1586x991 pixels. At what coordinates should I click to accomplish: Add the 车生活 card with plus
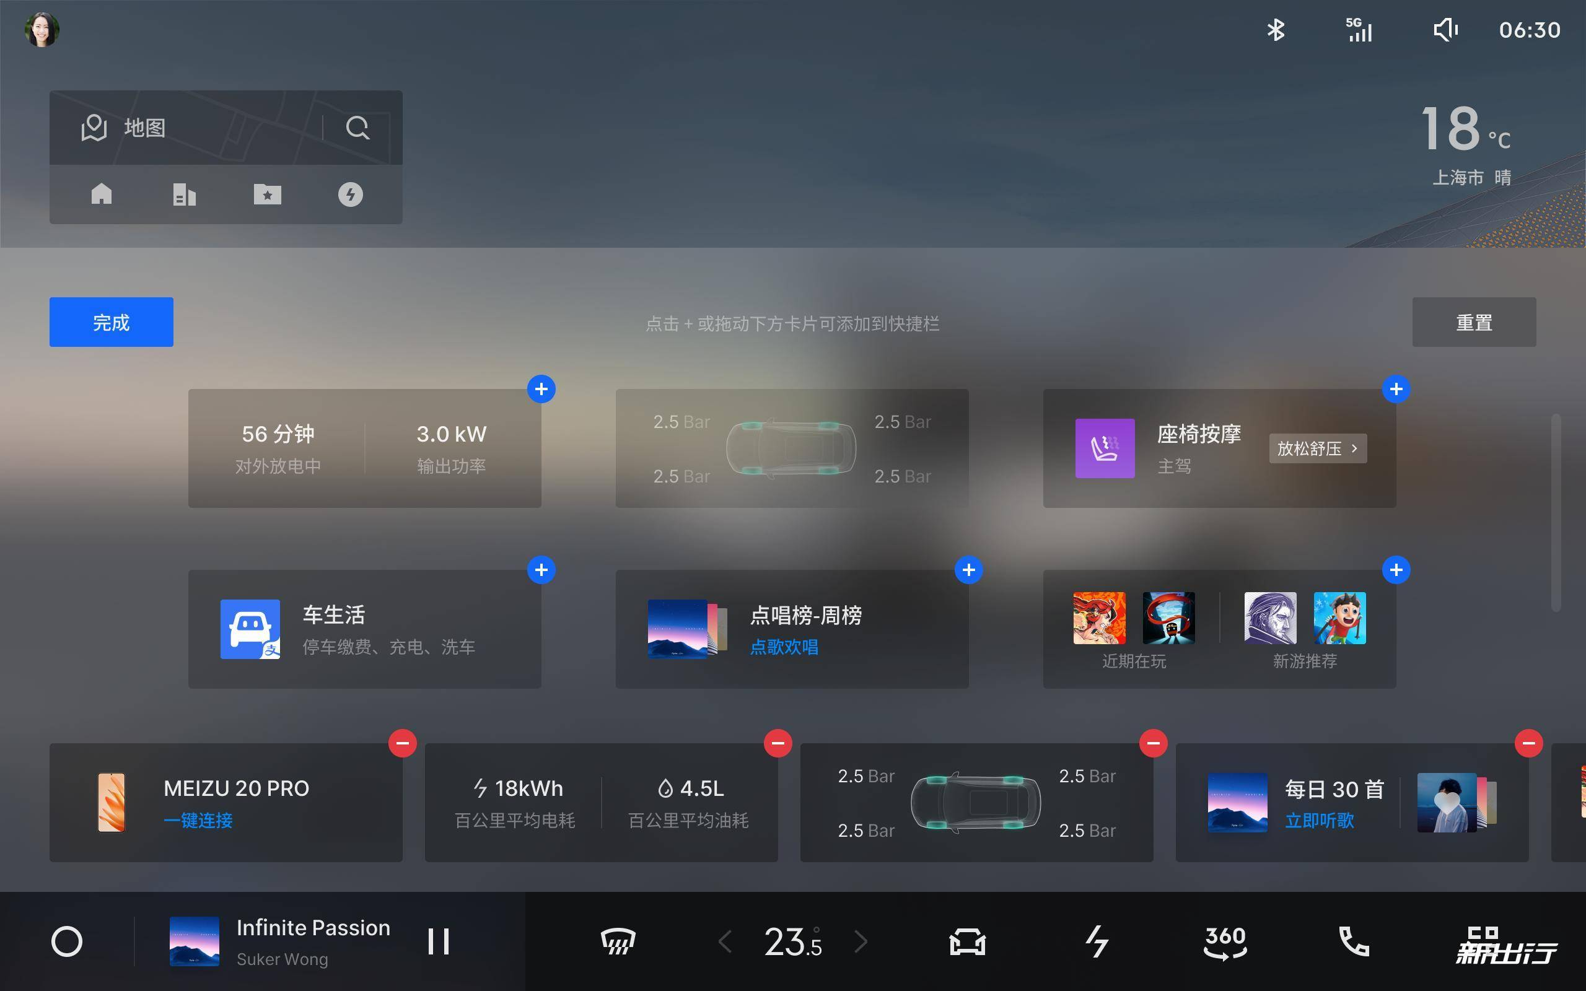click(541, 570)
